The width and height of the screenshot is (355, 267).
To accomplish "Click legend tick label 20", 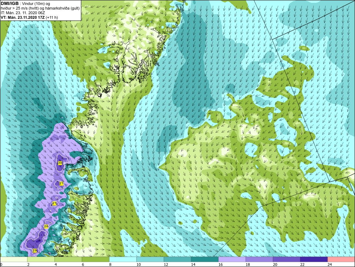I will tap(275, 265).
